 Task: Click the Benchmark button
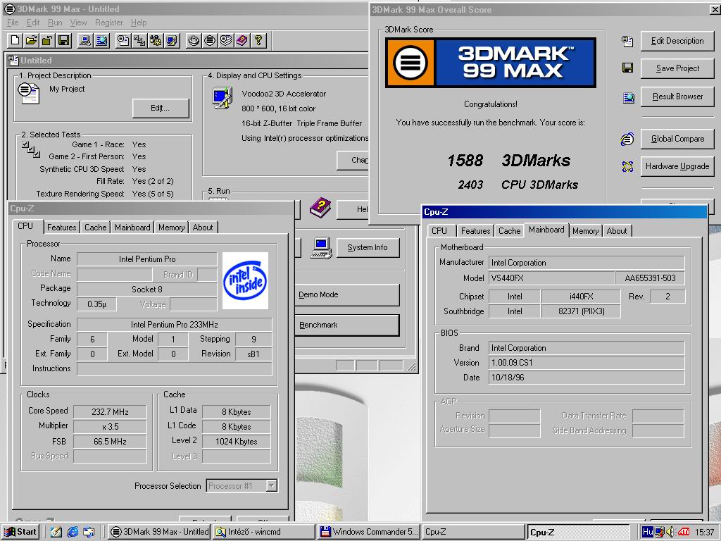pos(346,325)
